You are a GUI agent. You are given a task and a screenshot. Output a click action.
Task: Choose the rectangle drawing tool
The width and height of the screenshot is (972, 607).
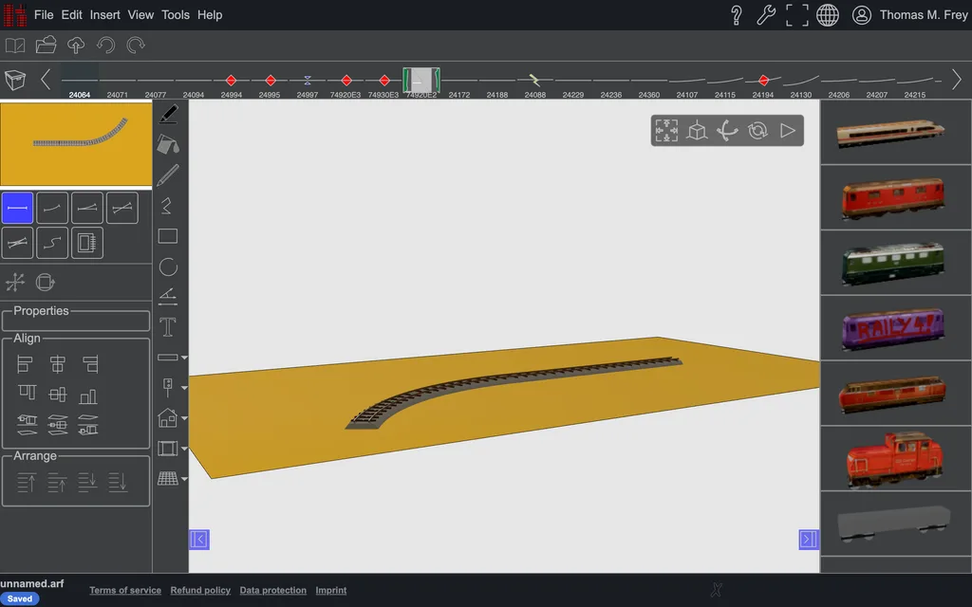[x=168, y=236]
